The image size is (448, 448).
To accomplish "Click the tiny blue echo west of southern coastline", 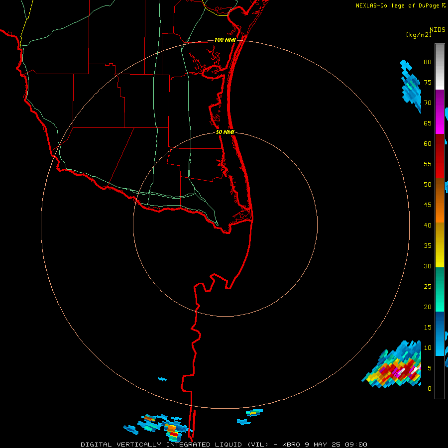I will pos(163,379).
